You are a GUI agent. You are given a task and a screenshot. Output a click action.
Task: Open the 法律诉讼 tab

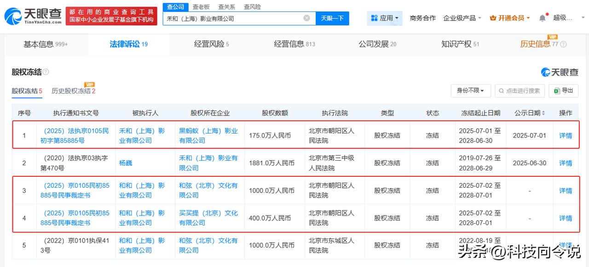click(128, 44)
